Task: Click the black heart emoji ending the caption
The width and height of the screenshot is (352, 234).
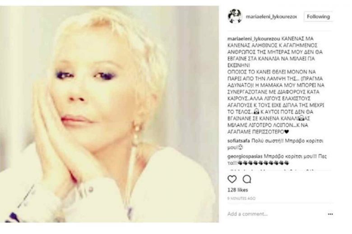Action: coord(287,132)
